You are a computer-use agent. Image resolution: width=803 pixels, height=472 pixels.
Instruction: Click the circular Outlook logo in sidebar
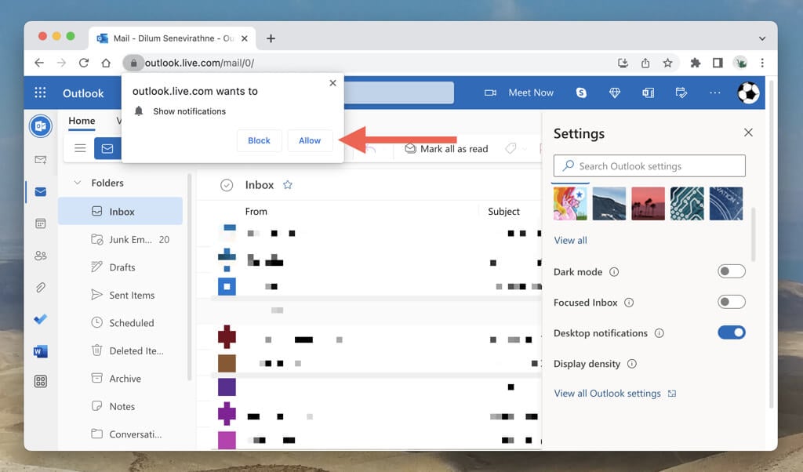point(41,126)
